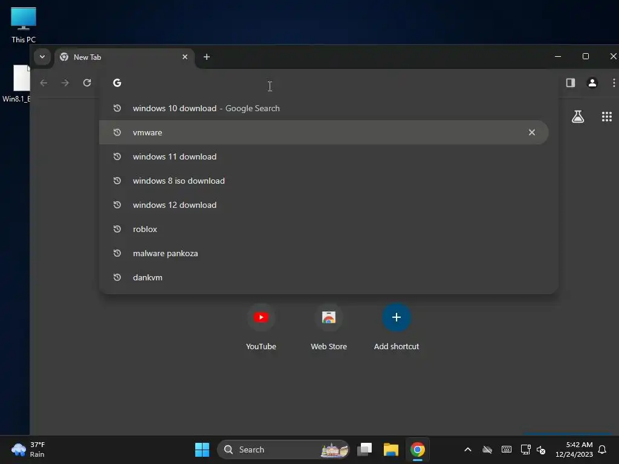
Task: Click the YouTube label text
Action: pos(261,346)
